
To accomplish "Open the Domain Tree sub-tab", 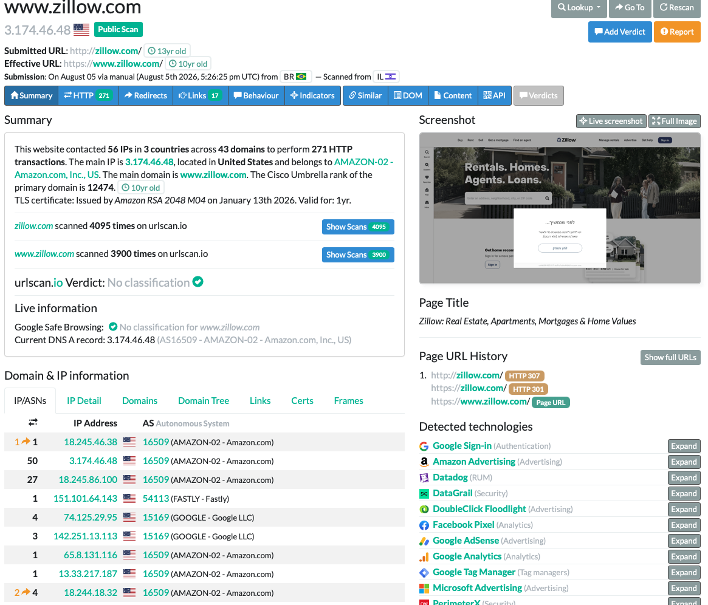I will coord(204,401).
